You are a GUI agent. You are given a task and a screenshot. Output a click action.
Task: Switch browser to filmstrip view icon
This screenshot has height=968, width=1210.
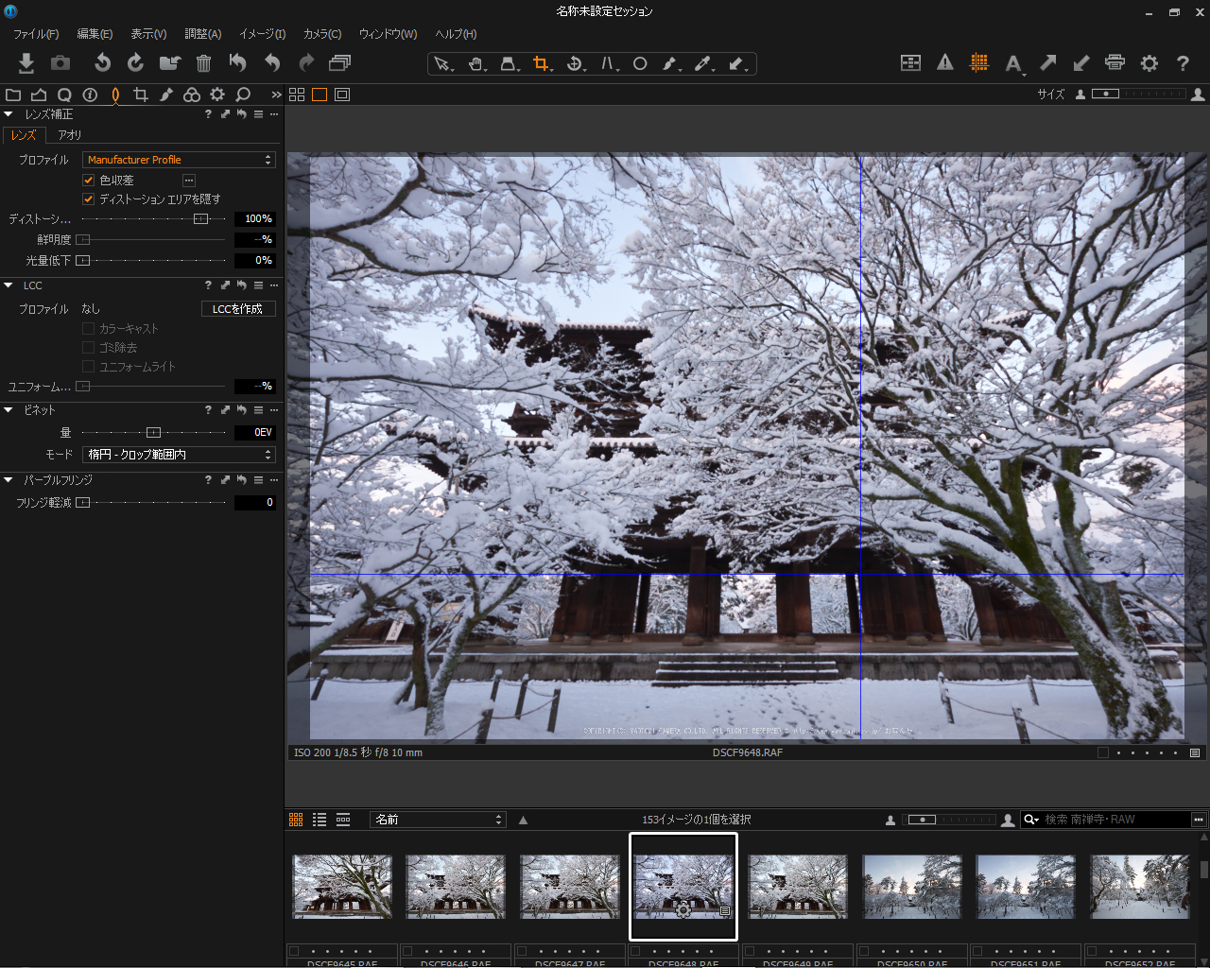[343, 820]
